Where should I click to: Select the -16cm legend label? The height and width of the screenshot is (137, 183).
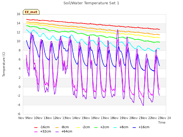point(45,127)
